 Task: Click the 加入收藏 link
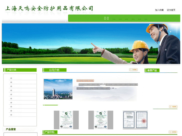(x=159, y=10)
